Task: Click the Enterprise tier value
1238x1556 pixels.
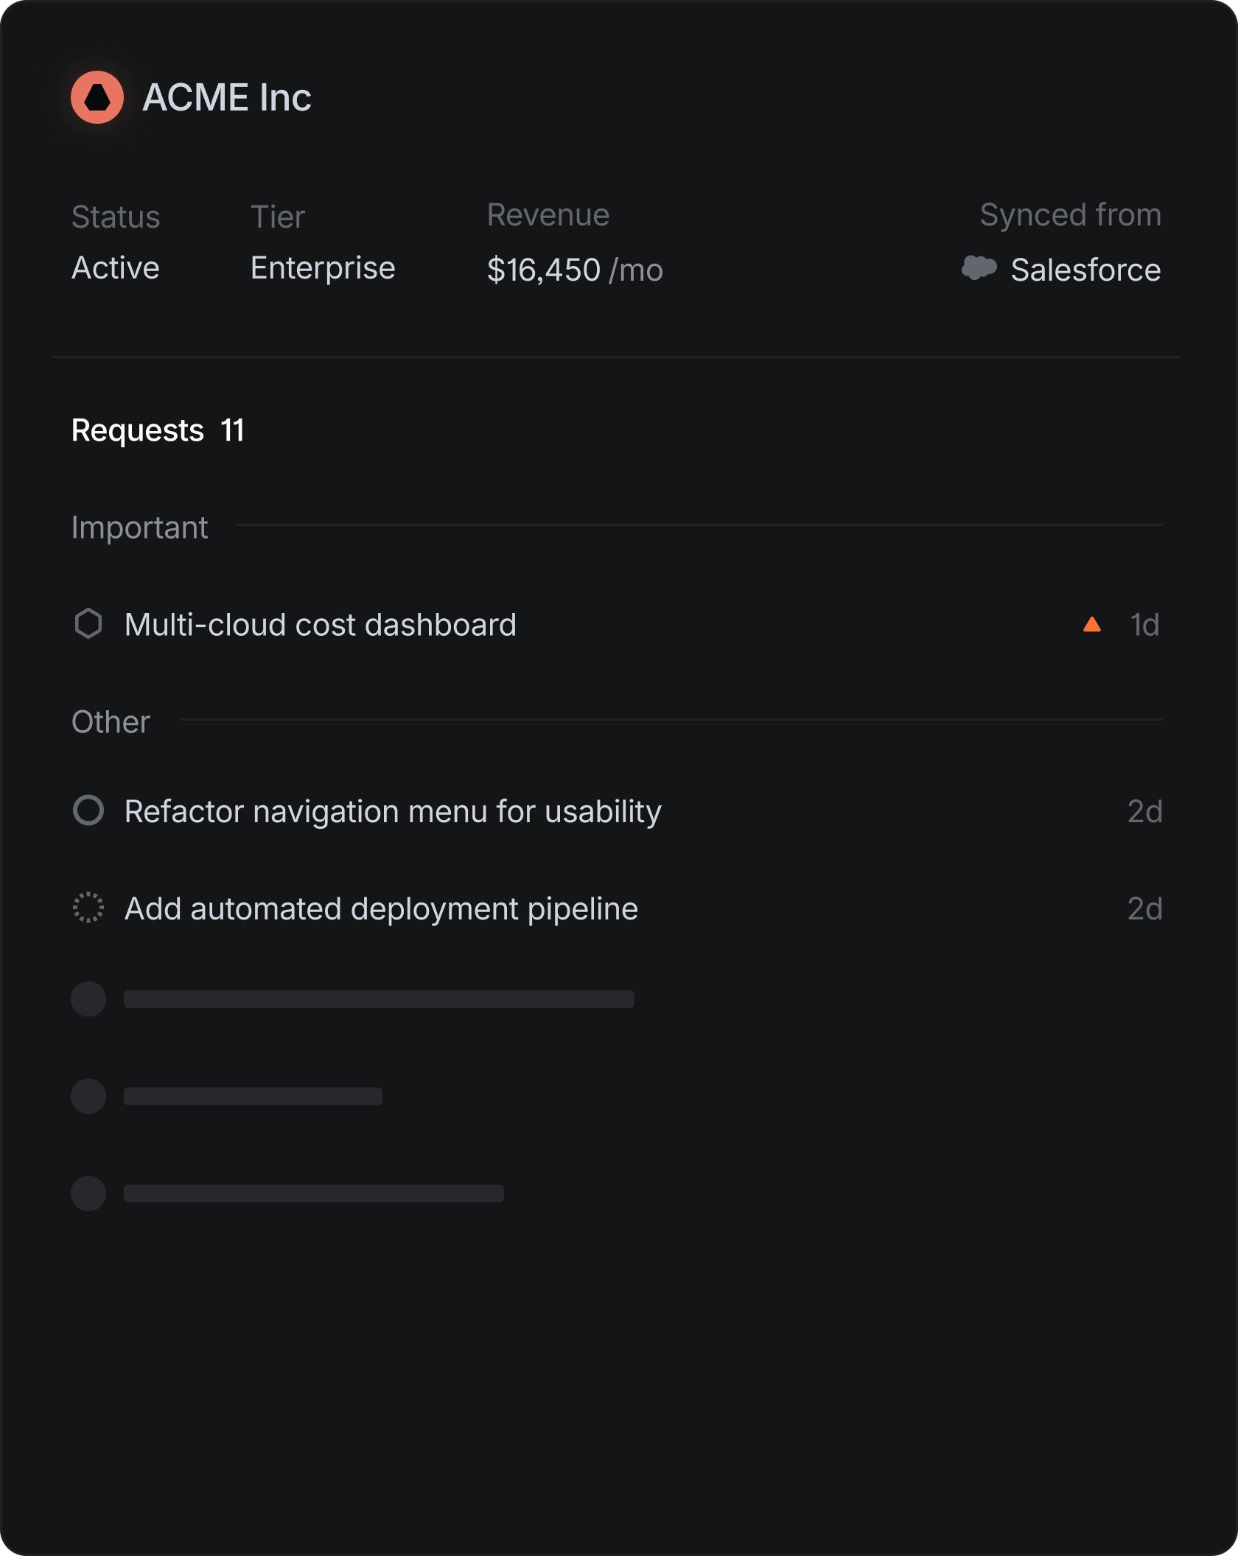Action: tap(323, 268)
